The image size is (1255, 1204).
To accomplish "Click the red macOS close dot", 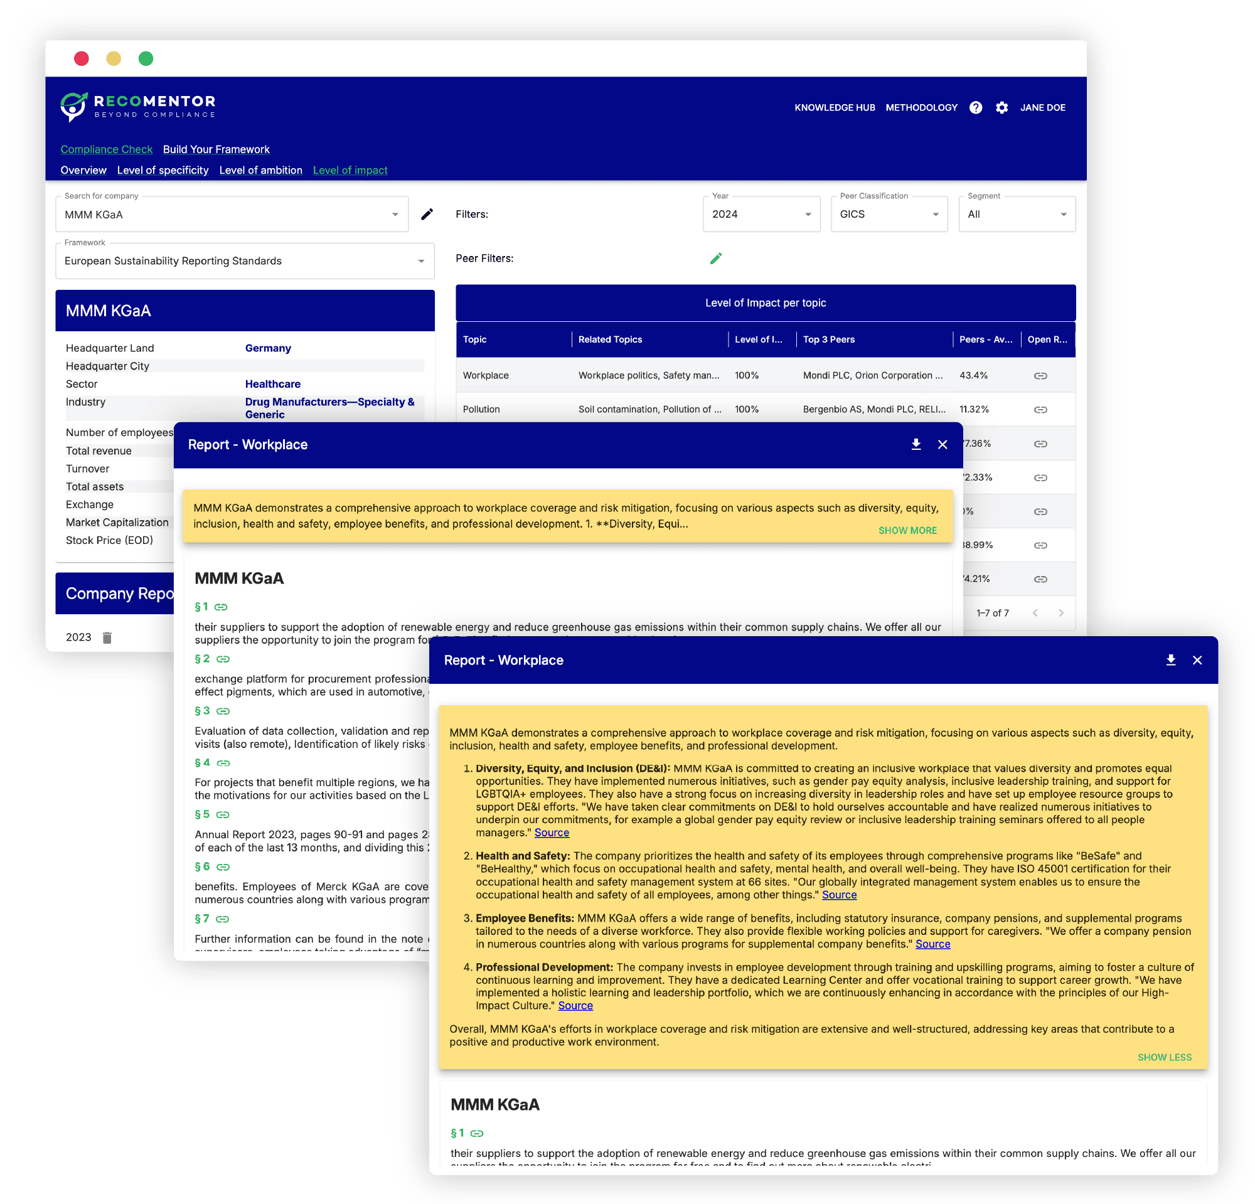I will 82,58.
